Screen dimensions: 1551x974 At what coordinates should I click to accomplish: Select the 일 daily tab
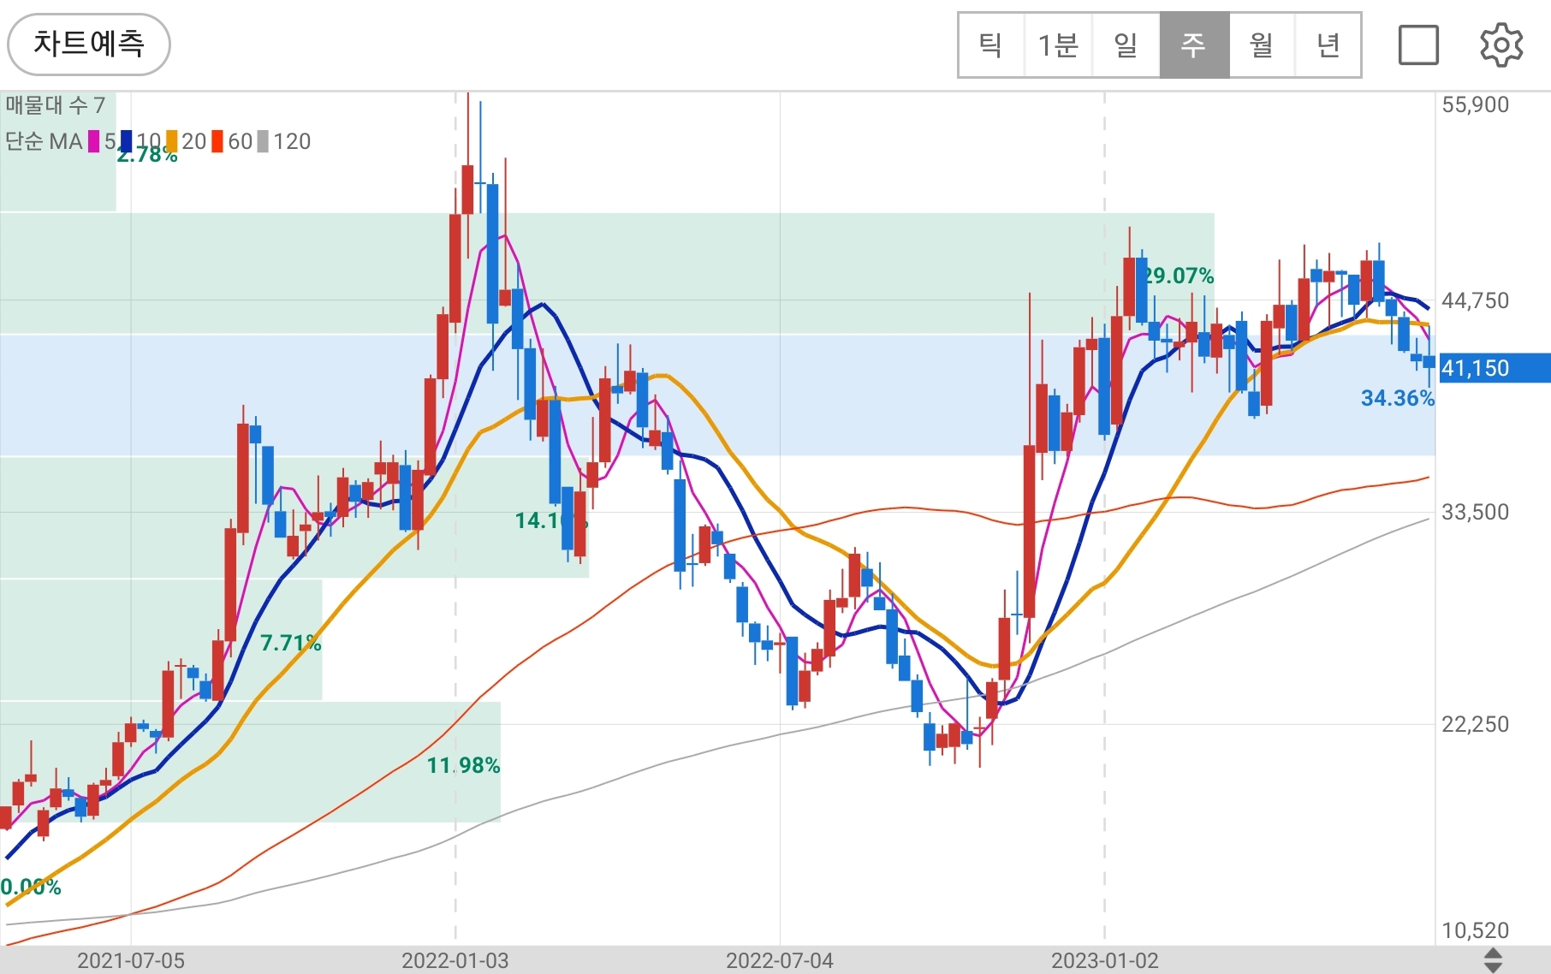[1126, 45]
